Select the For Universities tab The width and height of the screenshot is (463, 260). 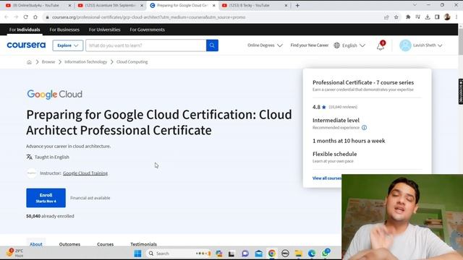[x=104, y=30]
